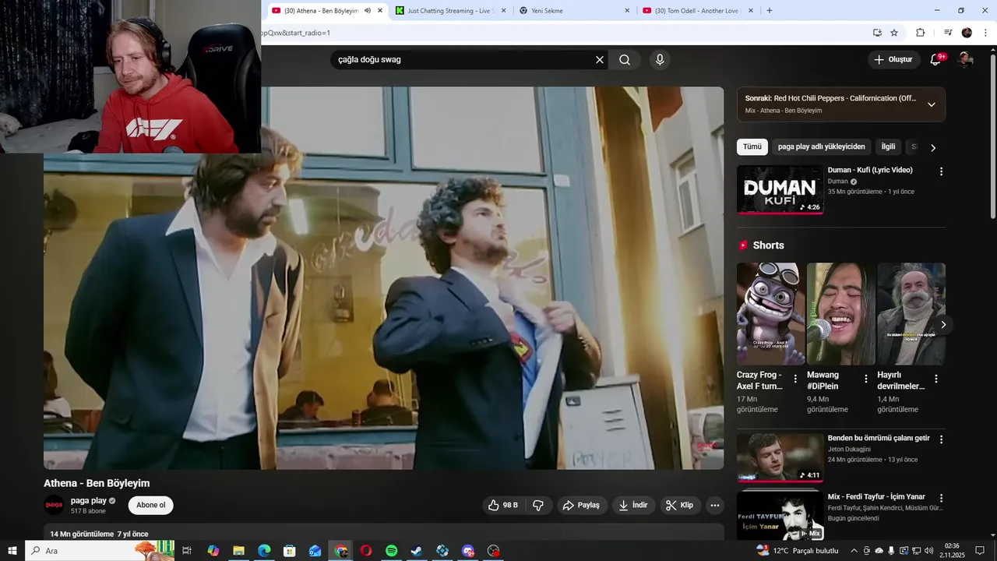Open Steam from the taskbar
Viewport: 997px width, 561px height.
click(417, 551)
